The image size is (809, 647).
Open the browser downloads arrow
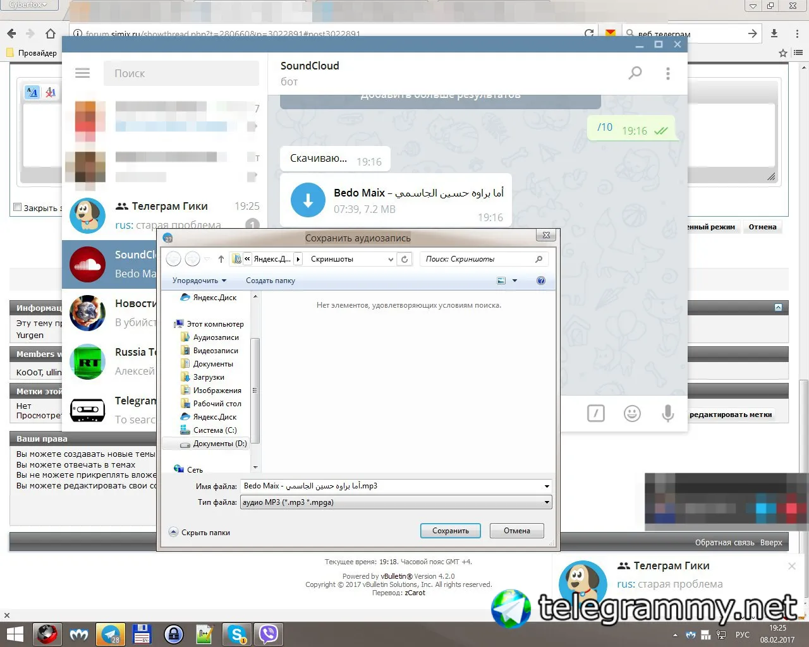click(x=774, y=33)
